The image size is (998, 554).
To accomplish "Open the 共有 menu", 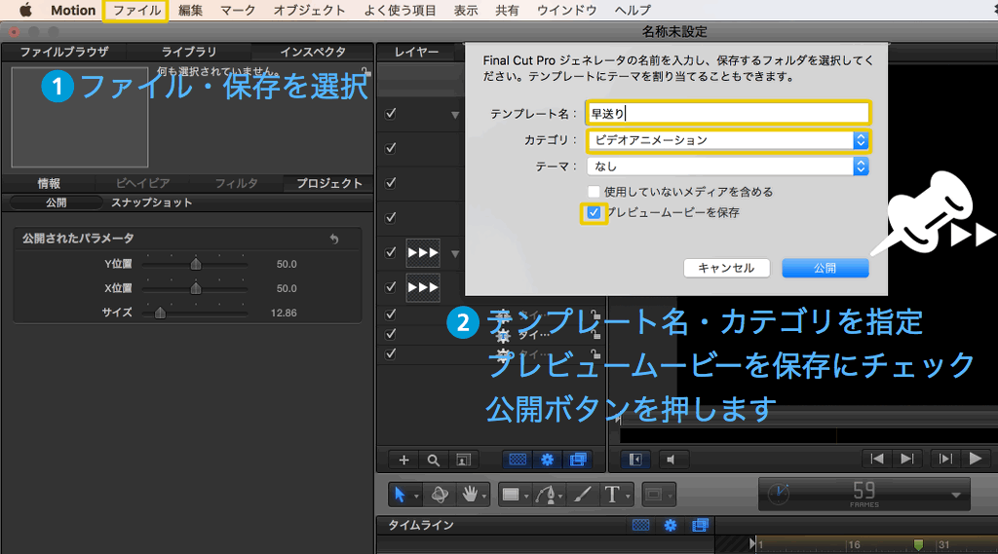I will click(507, 10).
